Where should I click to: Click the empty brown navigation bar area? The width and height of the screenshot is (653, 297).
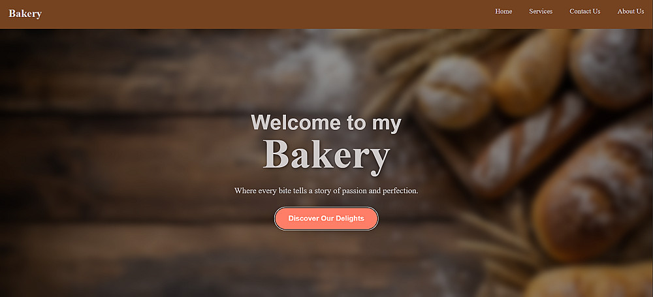tap(266, 14)
